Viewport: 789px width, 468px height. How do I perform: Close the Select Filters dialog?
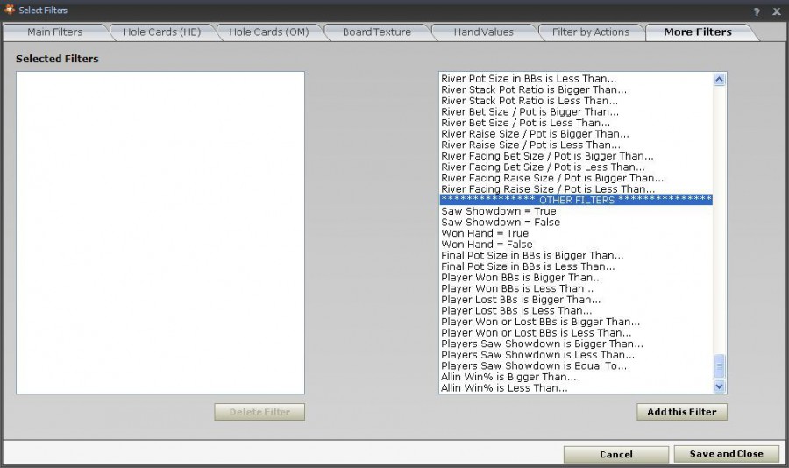tap(776, 11)
